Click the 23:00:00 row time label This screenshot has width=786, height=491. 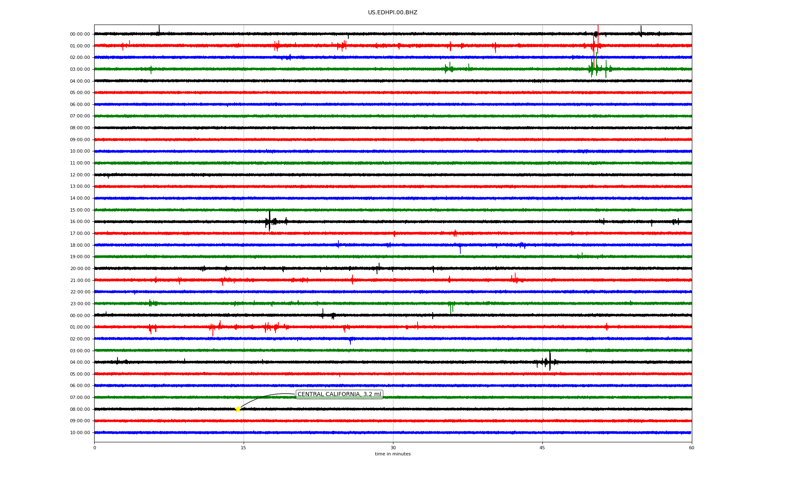(x=80, y=304)
